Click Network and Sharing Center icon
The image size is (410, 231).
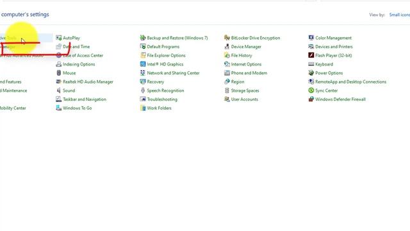click(143, 73)
